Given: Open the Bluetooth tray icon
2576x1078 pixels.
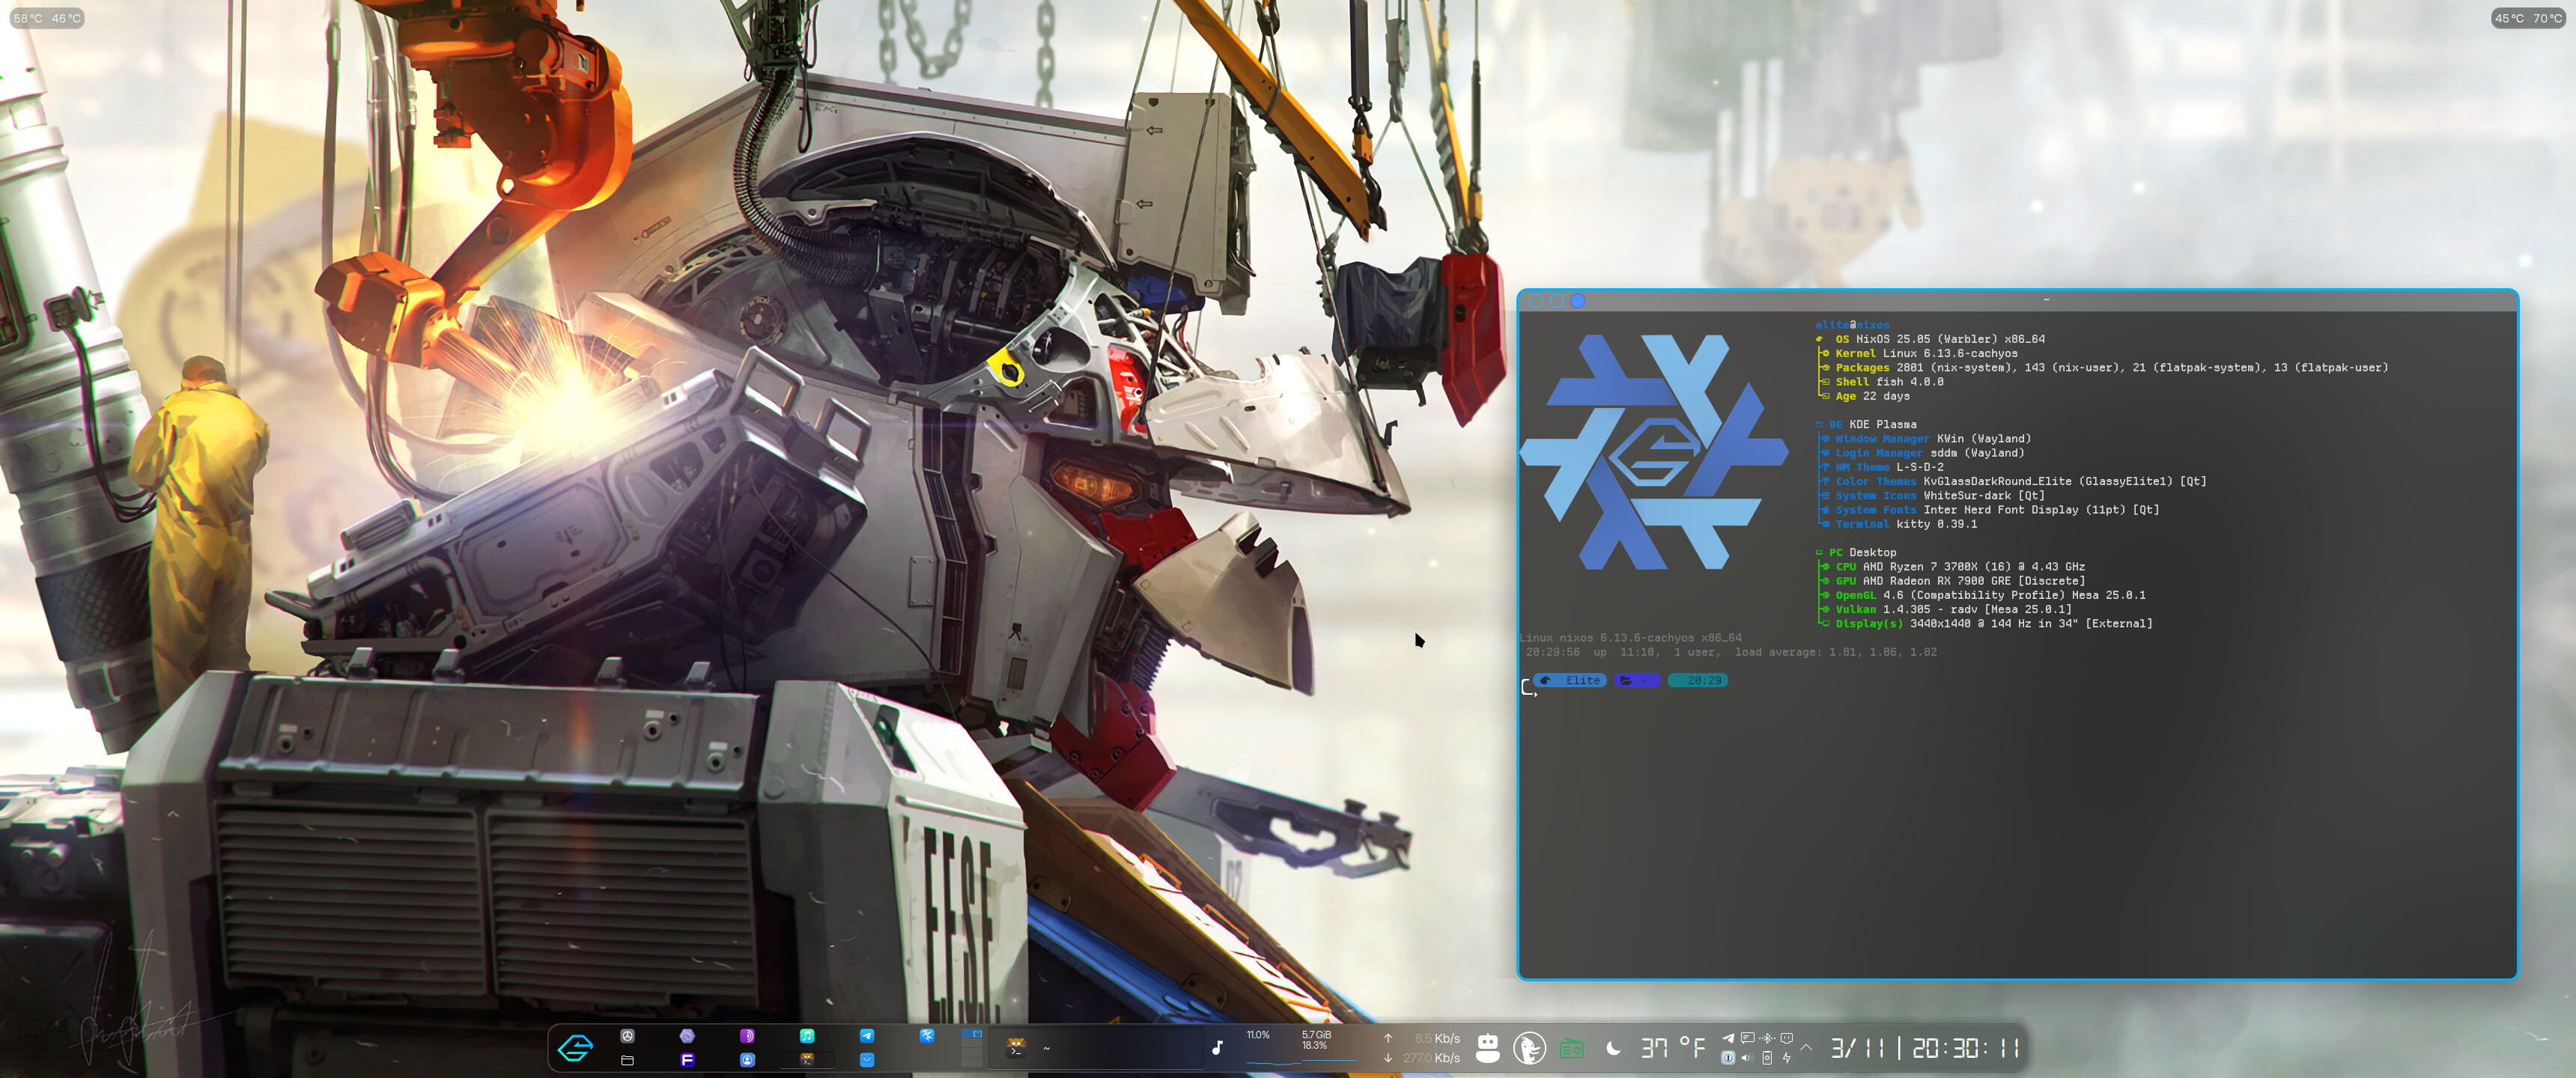Looking at the screenshot, I should [1767, 1038].
